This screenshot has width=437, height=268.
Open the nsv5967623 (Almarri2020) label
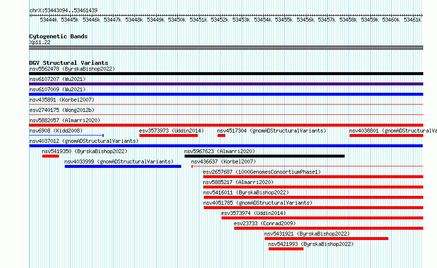[x=219, y=151]
